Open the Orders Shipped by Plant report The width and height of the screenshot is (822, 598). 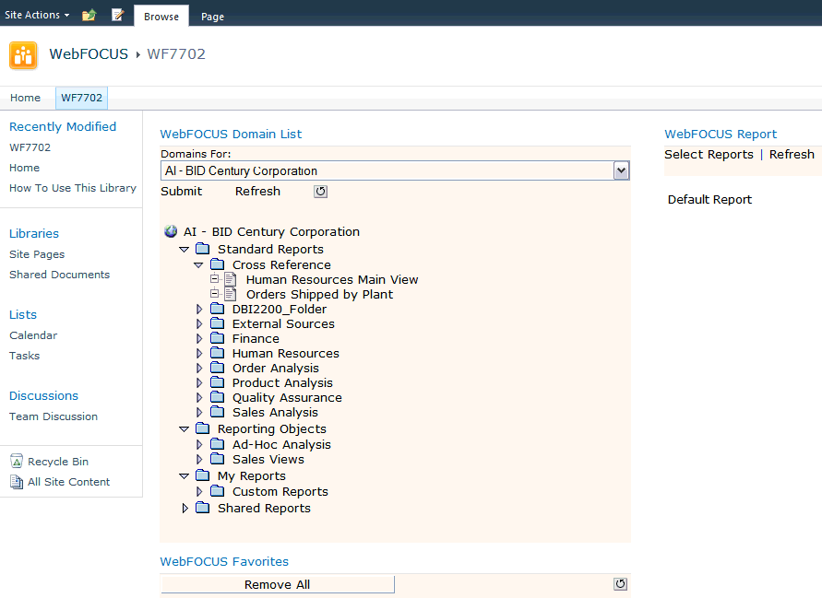(x=319, y=295)
